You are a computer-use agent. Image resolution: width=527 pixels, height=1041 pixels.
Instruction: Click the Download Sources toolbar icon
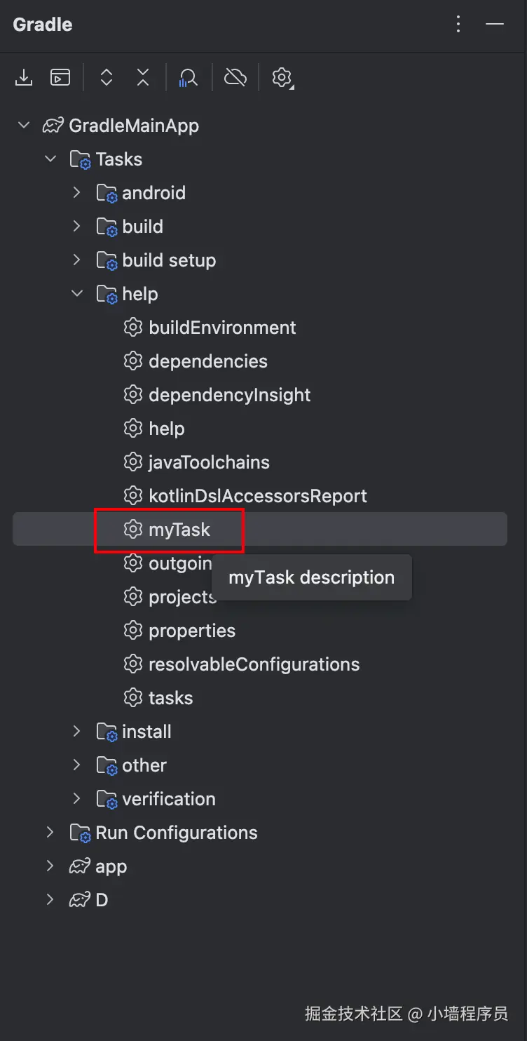24,77
